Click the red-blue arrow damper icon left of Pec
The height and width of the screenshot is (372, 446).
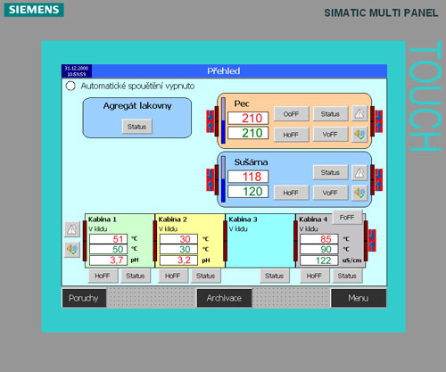(211, 121)
